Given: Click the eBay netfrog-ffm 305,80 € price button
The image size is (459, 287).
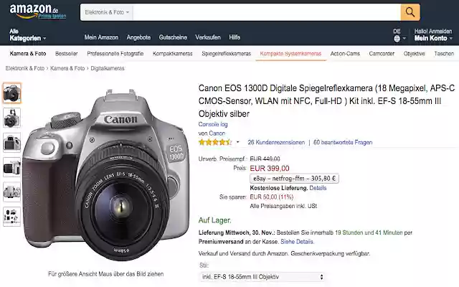Looking at the screenshot, I should tap(294, 179).
